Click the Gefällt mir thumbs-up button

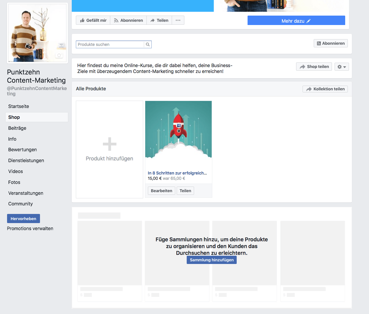[x=93, y=20]
